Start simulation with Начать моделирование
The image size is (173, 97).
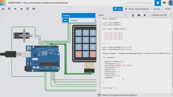point(137,9)
